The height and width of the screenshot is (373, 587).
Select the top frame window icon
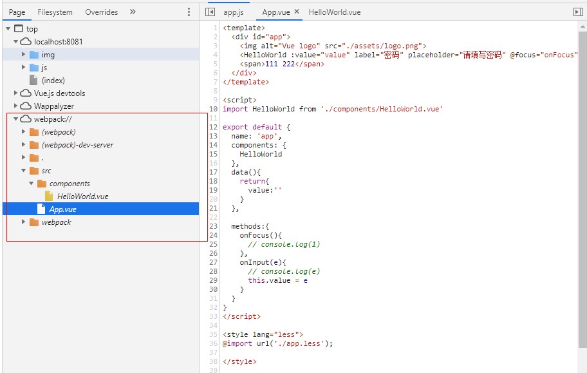tap(18, 28)
